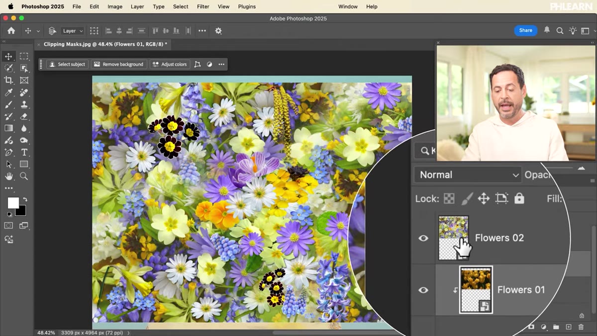597x336 pixels.
Task: Open the Search magnifier in top bar
Action: tap(560, 30)
